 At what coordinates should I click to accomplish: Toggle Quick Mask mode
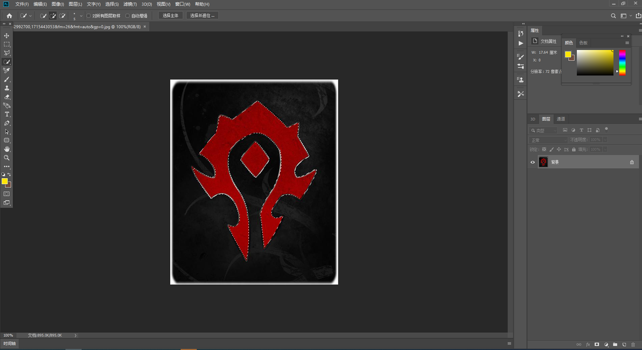[6, 194]
